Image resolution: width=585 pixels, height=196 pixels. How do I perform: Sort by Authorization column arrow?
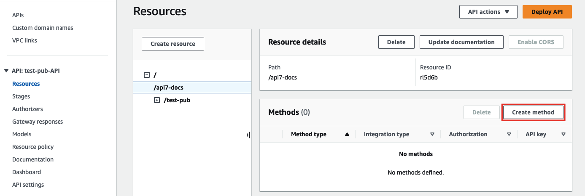tap(509, 134)
